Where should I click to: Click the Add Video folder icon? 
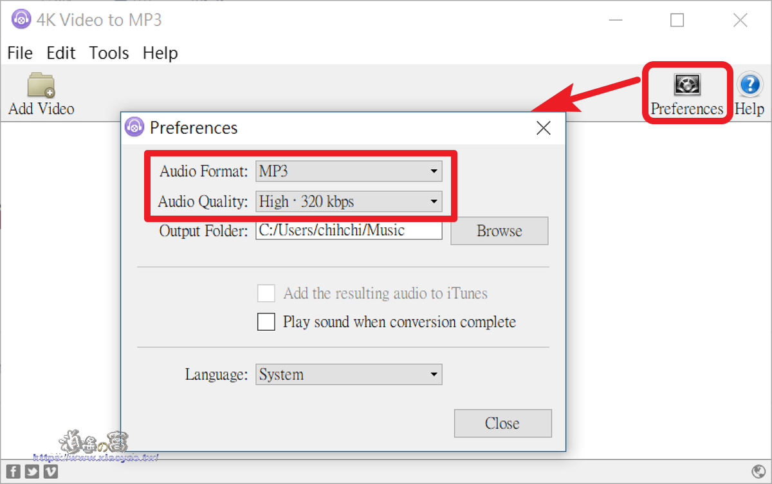coord(41,85)
